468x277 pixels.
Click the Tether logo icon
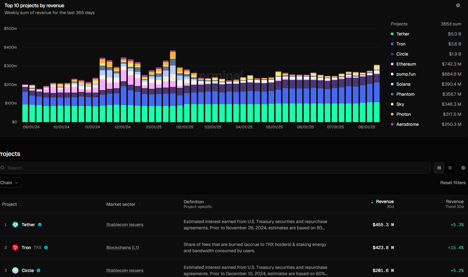15,225
